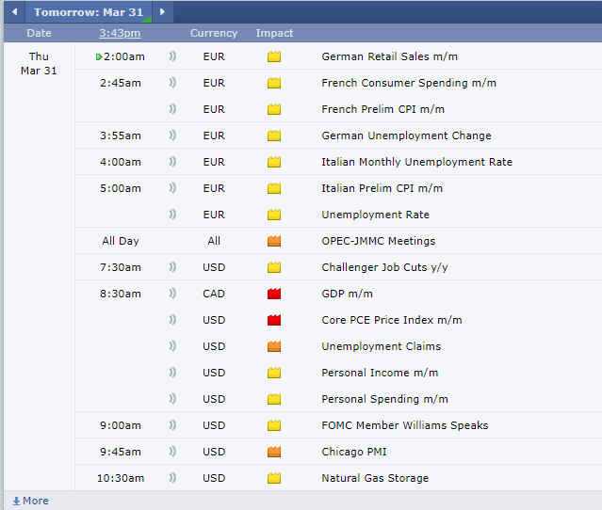Expand more events with More link
This screenshot has height=510, width=602.
click(x=30, y=501)
